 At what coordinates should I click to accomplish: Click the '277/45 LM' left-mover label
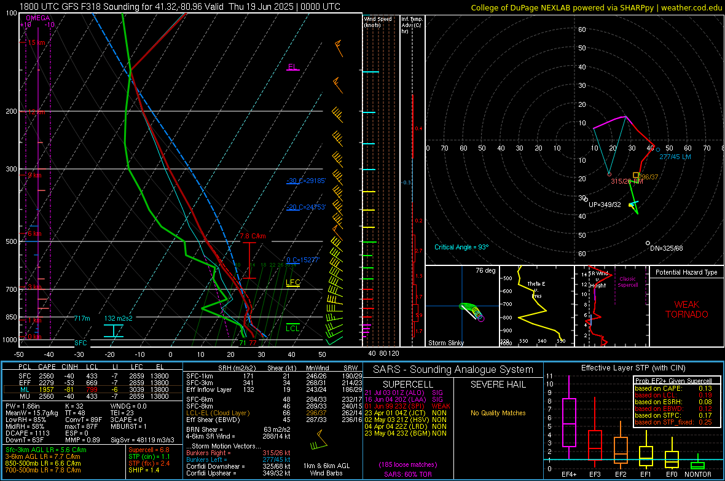pyautogui.click(x=675, y=157)
